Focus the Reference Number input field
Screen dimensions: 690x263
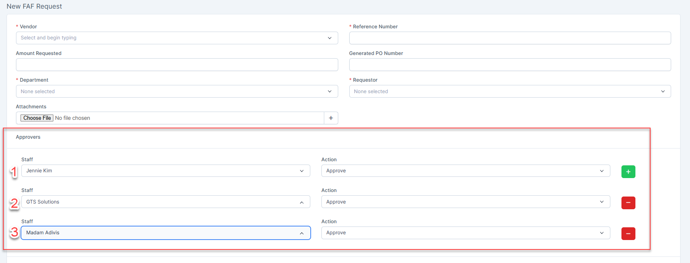point(510,38)
